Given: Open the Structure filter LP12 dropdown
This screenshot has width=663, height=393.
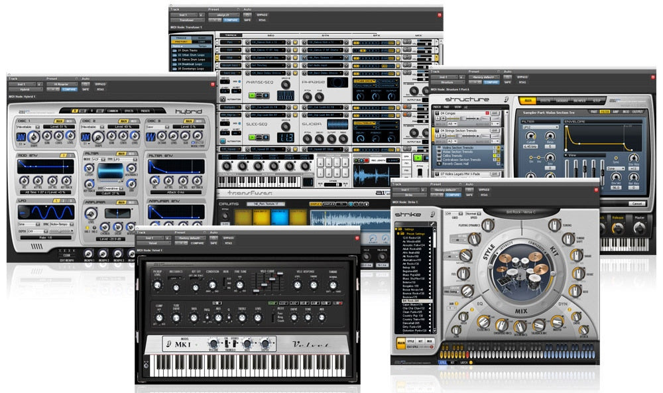Looking at the screenshot, I should click(x=540, y=127).
